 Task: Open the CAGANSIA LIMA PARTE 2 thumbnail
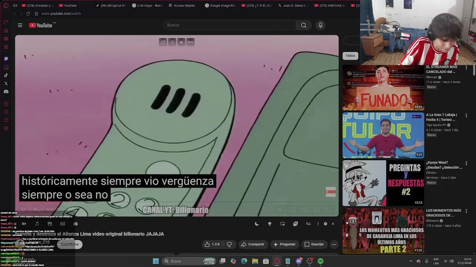pyautogui.click(x=383, y=231)
